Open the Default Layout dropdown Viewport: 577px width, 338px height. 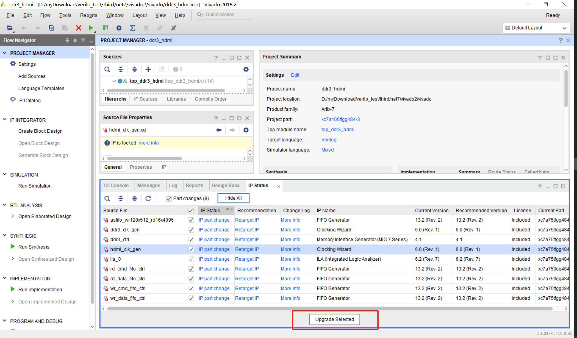pos(536,28)
